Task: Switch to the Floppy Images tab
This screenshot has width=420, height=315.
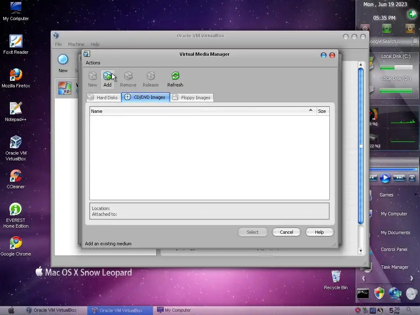Action: tap(192, 98)
